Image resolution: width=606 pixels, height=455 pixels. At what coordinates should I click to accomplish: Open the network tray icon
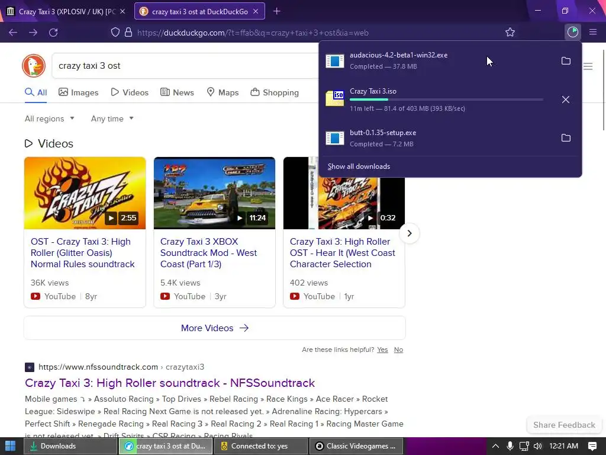pyautogui.click(x=524, y=446)
